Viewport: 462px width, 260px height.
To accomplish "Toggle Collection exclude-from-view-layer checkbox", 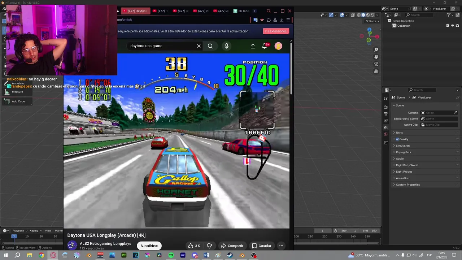I will coord(448,26).
